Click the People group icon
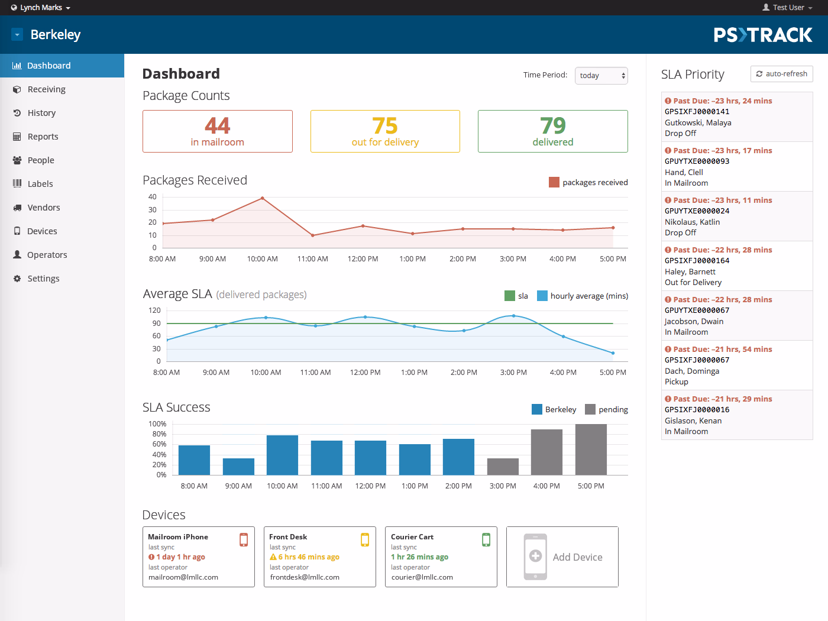 click(x=17, y=160)
